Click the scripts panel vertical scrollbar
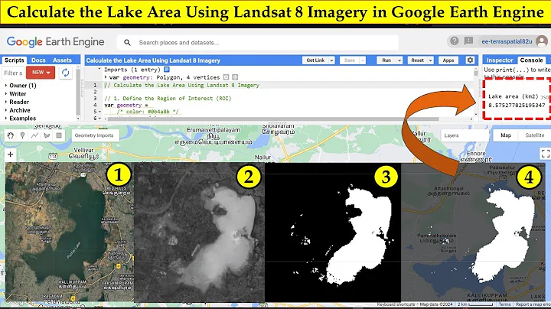 78,93
